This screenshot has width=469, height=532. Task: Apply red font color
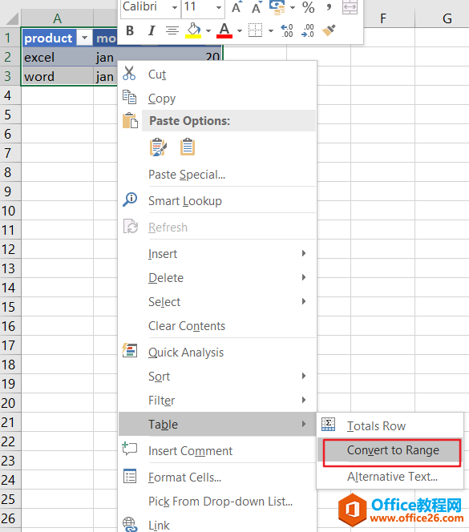click(x=224, y=30)
